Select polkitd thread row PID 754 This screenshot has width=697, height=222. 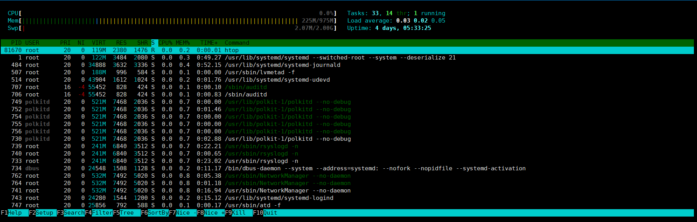point(347,117)
